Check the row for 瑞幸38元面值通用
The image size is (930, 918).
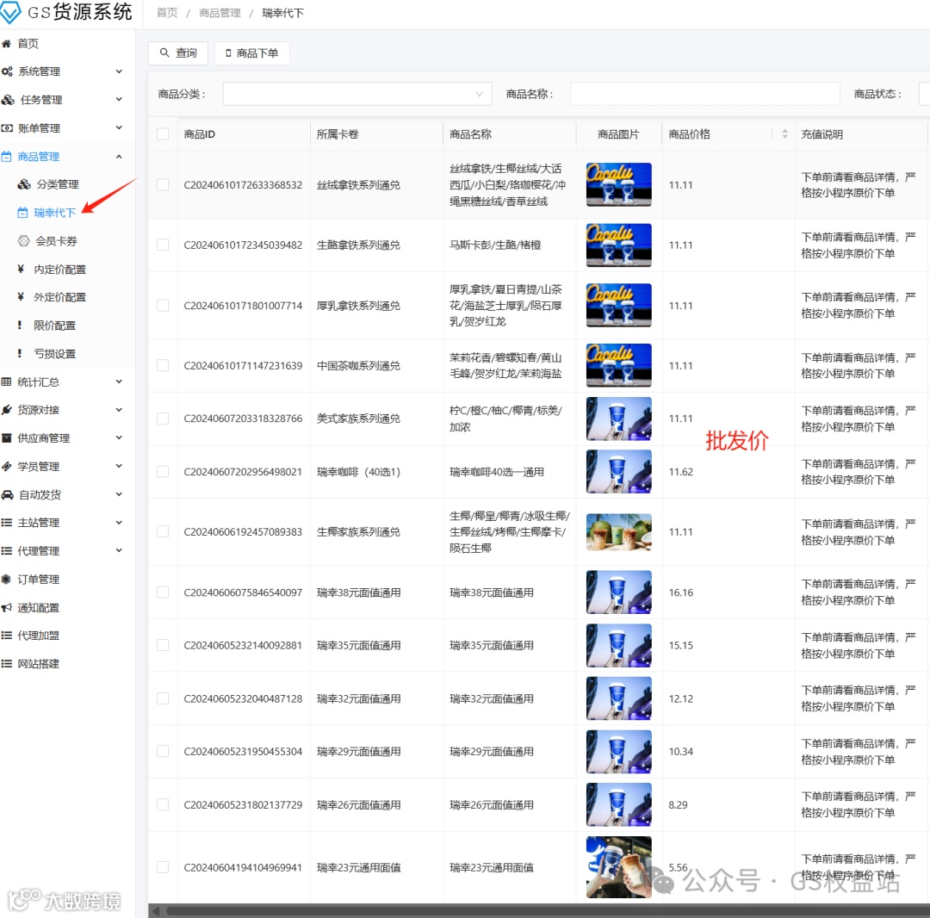pyautogui.click(x=163, y=592)
